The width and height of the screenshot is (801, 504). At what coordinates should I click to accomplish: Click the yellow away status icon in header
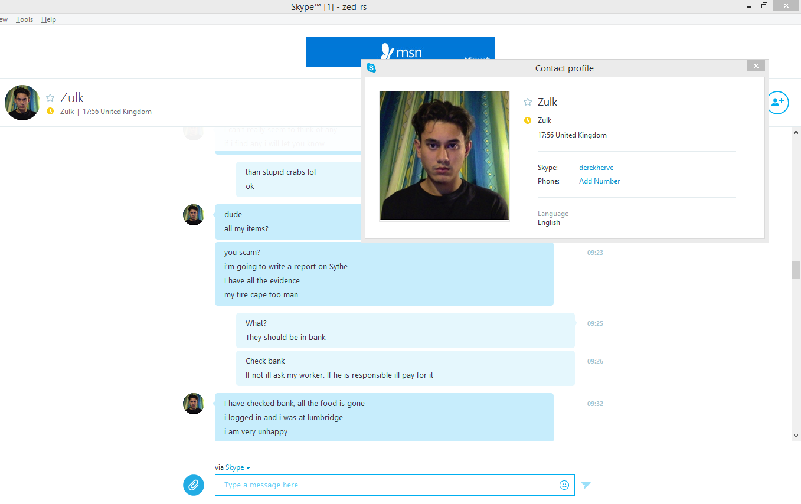point(50,111)
